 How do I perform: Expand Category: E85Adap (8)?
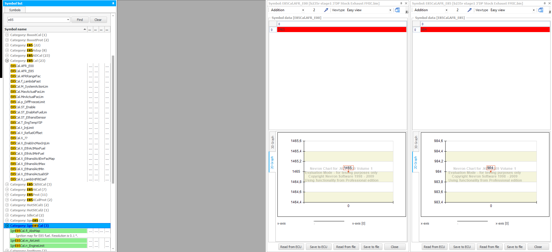click(x=7, y=50)
